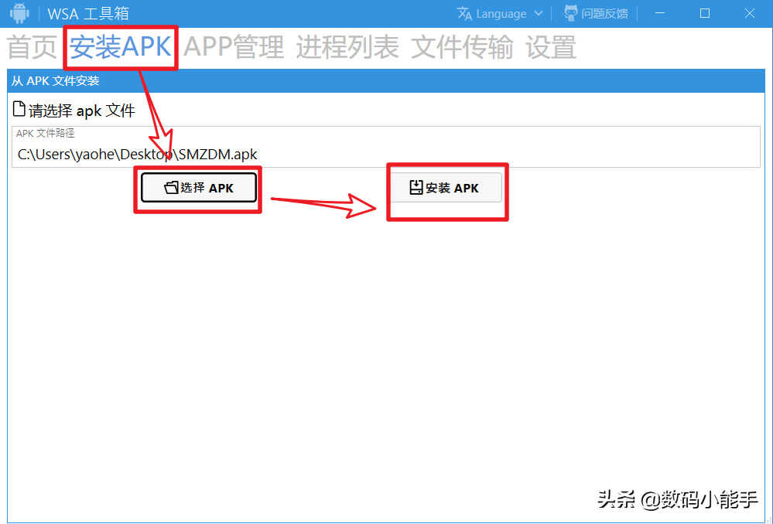Image resolution: width=773 pixels, height=524 pixels.
Task: Switch to the 安装APK tab
Action: click(120, 47)
